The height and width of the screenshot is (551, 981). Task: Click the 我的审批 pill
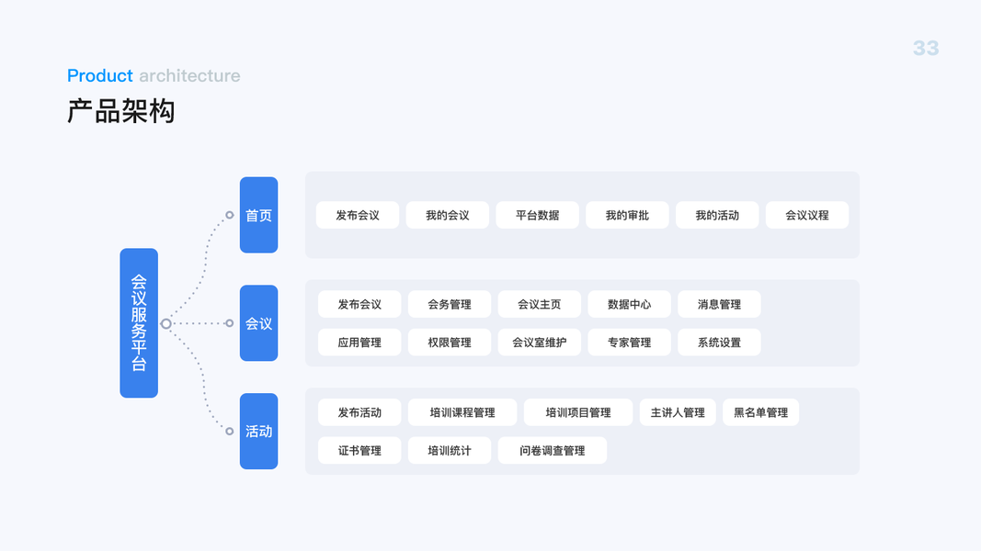pyautogui.click(x=627, y=215)
